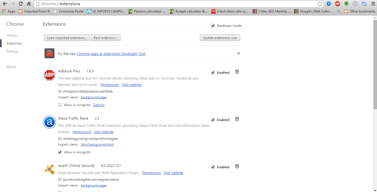View Adblock Plus Permissions link
The width and height of the screenshot is (377, 192).
click(x=110, y=85)
